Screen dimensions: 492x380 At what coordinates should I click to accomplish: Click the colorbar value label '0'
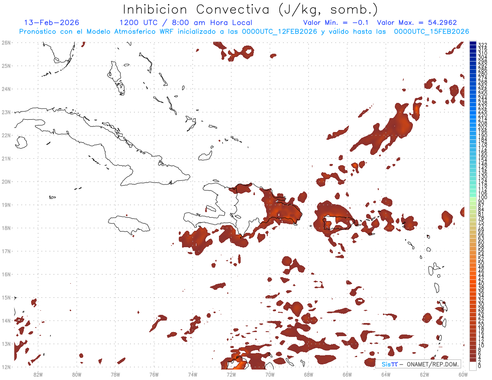point(480,366)
